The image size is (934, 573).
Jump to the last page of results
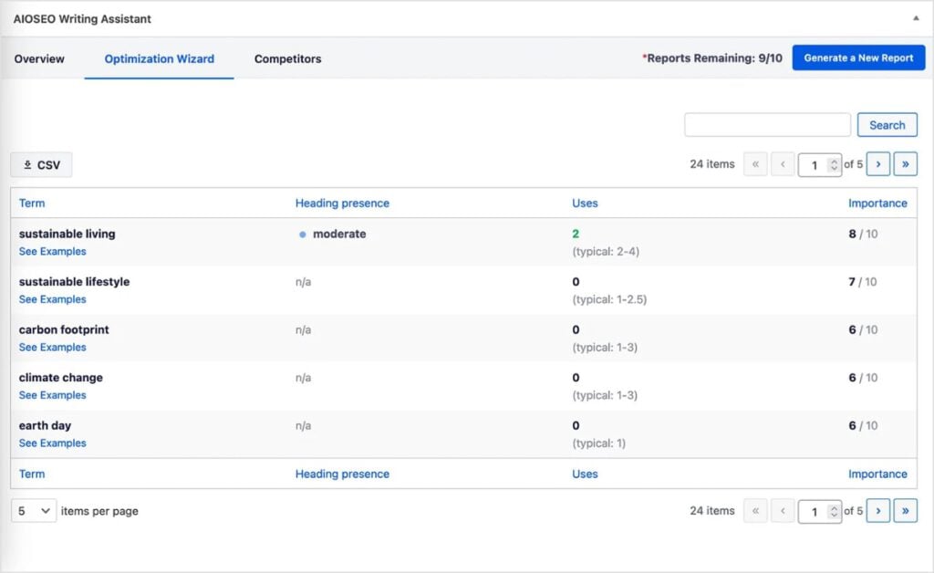click(x=905, y=163)
